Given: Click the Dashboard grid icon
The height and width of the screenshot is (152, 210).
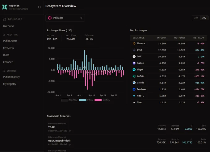Looking at the screenshot, I should [x=5, y=19].
